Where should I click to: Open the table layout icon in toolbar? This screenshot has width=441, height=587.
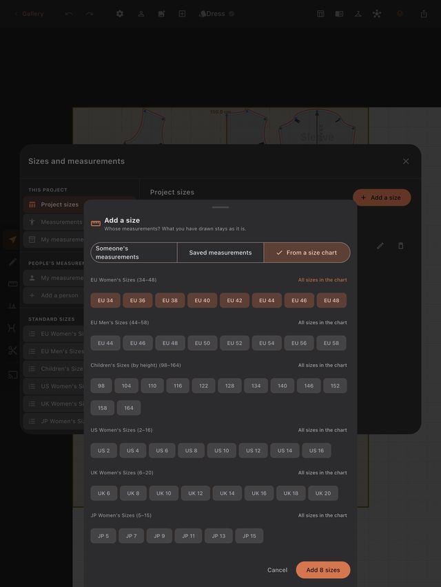(320, 14)
